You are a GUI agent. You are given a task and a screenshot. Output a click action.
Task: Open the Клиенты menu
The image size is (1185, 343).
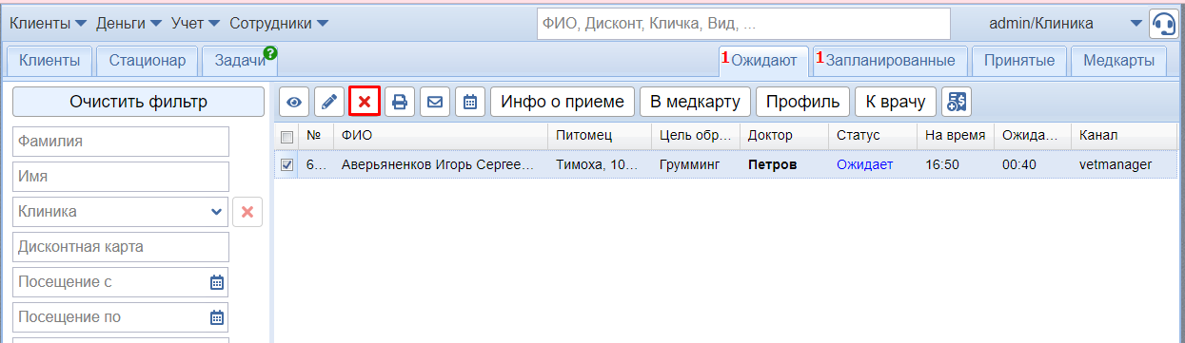[48, 23]
